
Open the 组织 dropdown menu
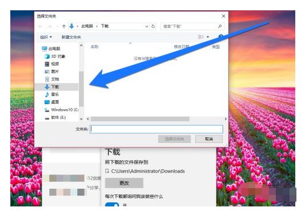(x=46, y=37)
